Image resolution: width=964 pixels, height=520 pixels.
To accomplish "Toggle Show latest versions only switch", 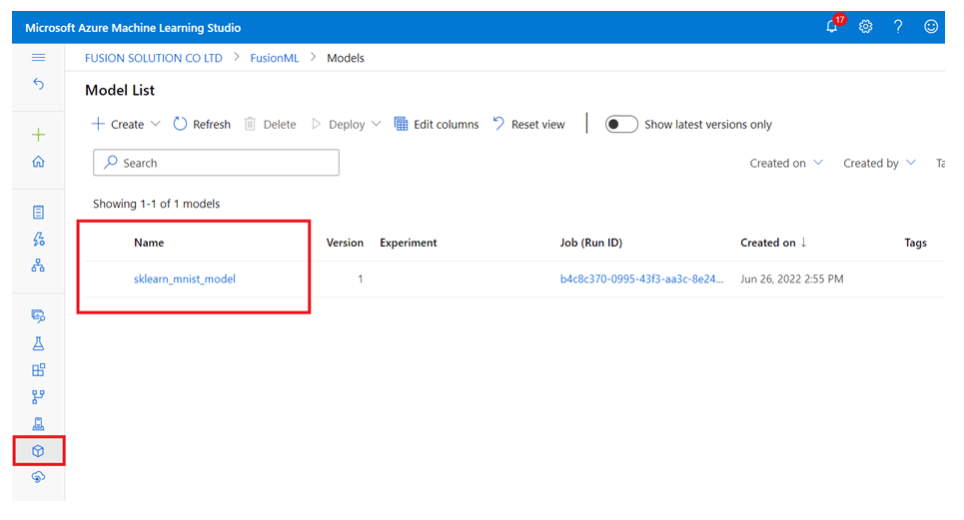I will 621,124.
